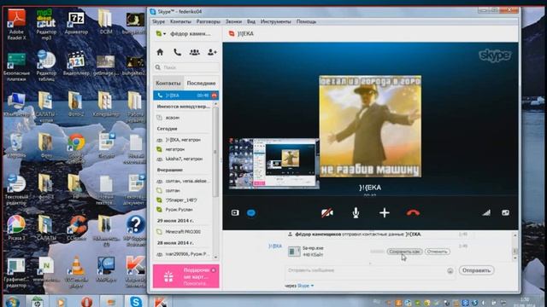Hang up with the red phone button
Viewport: 547px width, 307px height.
[413, 212]
